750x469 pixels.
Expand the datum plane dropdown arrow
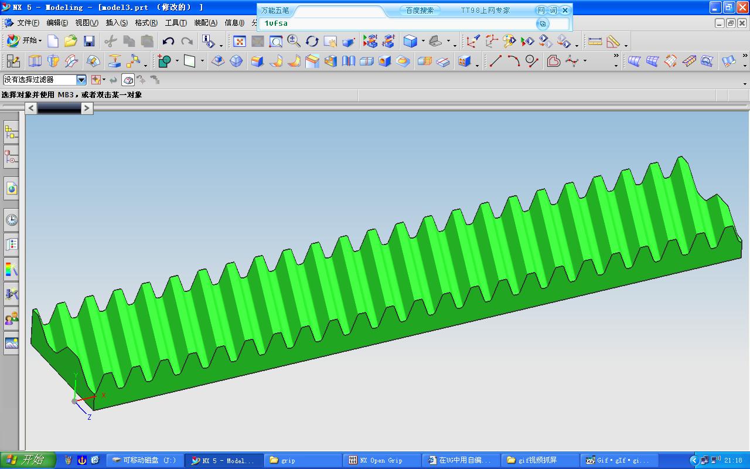(x=202, y=61)
